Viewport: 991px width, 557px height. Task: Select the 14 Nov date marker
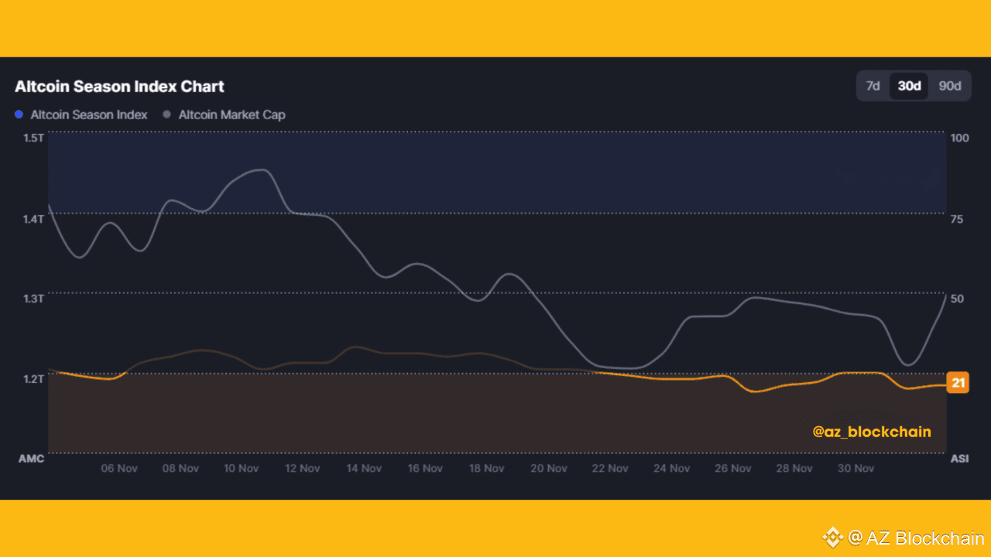point(364,468)
